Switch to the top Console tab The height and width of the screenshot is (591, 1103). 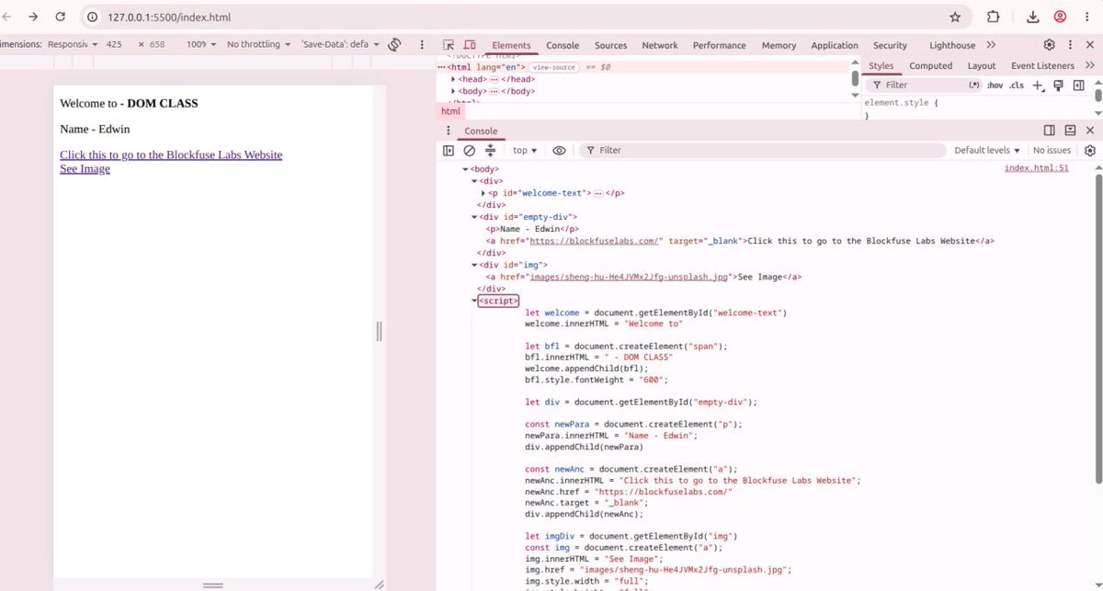point(563,45)
